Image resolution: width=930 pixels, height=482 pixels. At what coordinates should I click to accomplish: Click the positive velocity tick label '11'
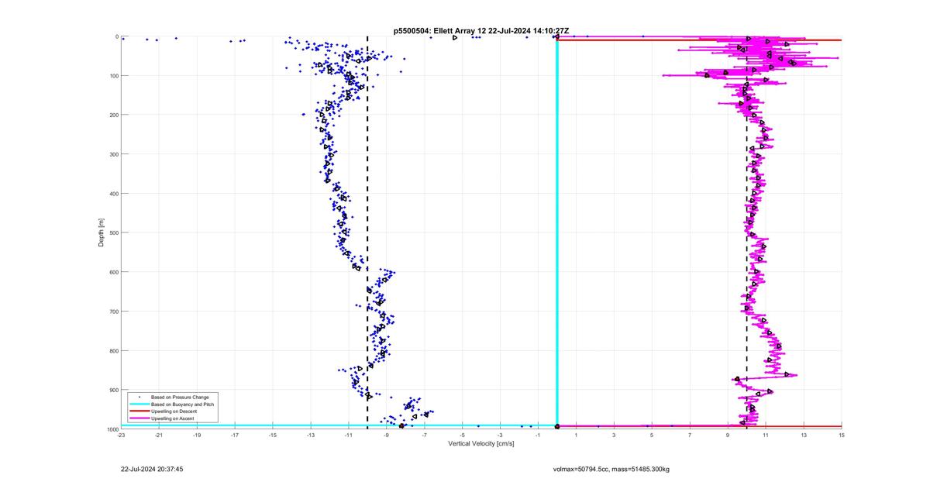766,436
